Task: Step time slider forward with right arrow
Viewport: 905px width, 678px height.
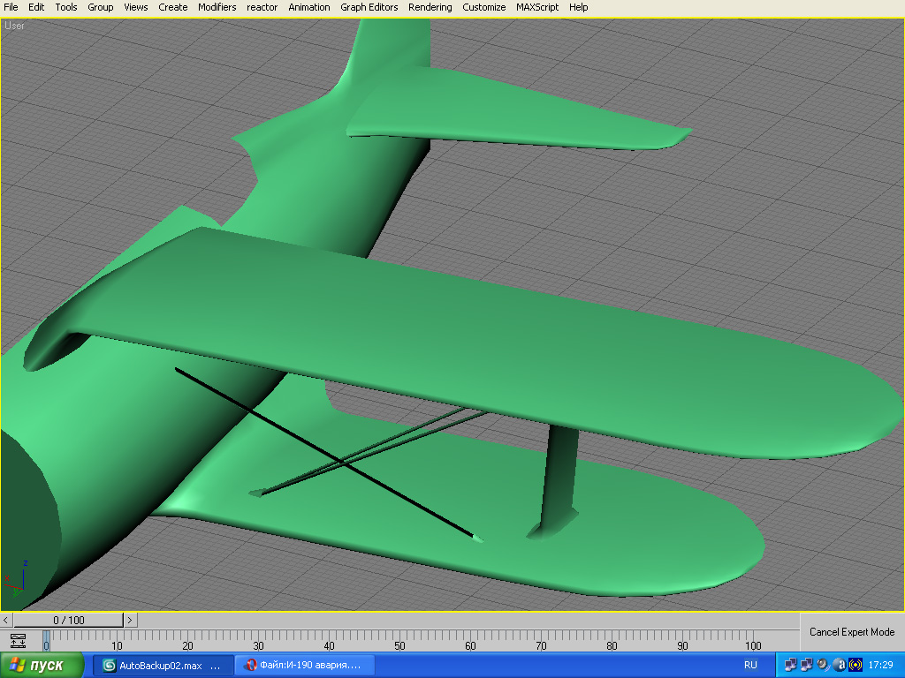Action: point(130,621)
